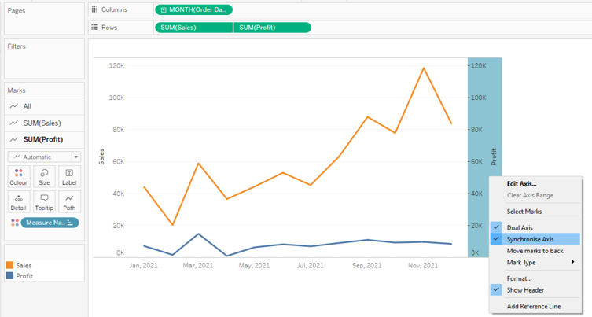592x317 pixels.
Task: Open the Label marks card
Action: (x=69, y=177)
